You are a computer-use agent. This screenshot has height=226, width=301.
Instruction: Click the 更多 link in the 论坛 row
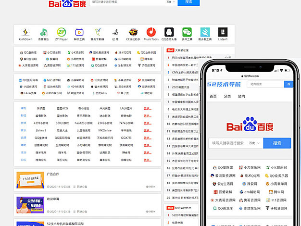pos(148,160)
